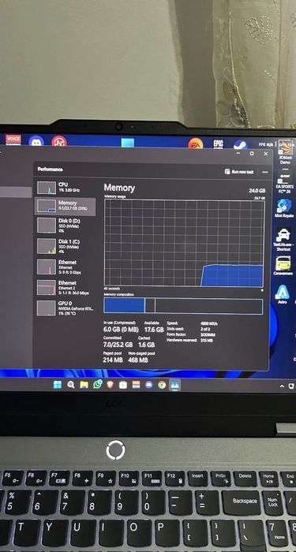Open the three-dot more options menu

265,172
